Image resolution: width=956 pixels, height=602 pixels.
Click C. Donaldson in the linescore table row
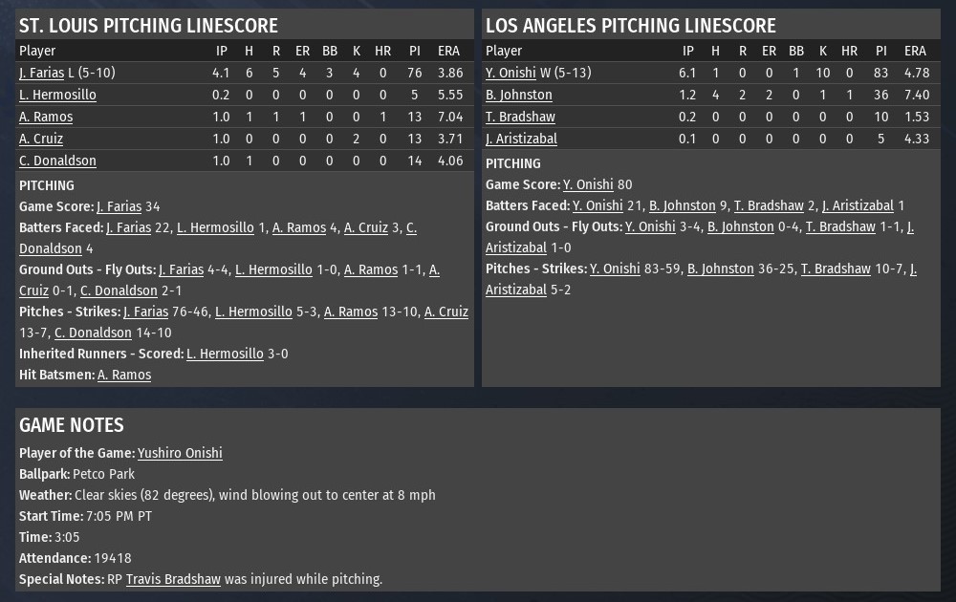pyautogui.click(x=57, y=161)
